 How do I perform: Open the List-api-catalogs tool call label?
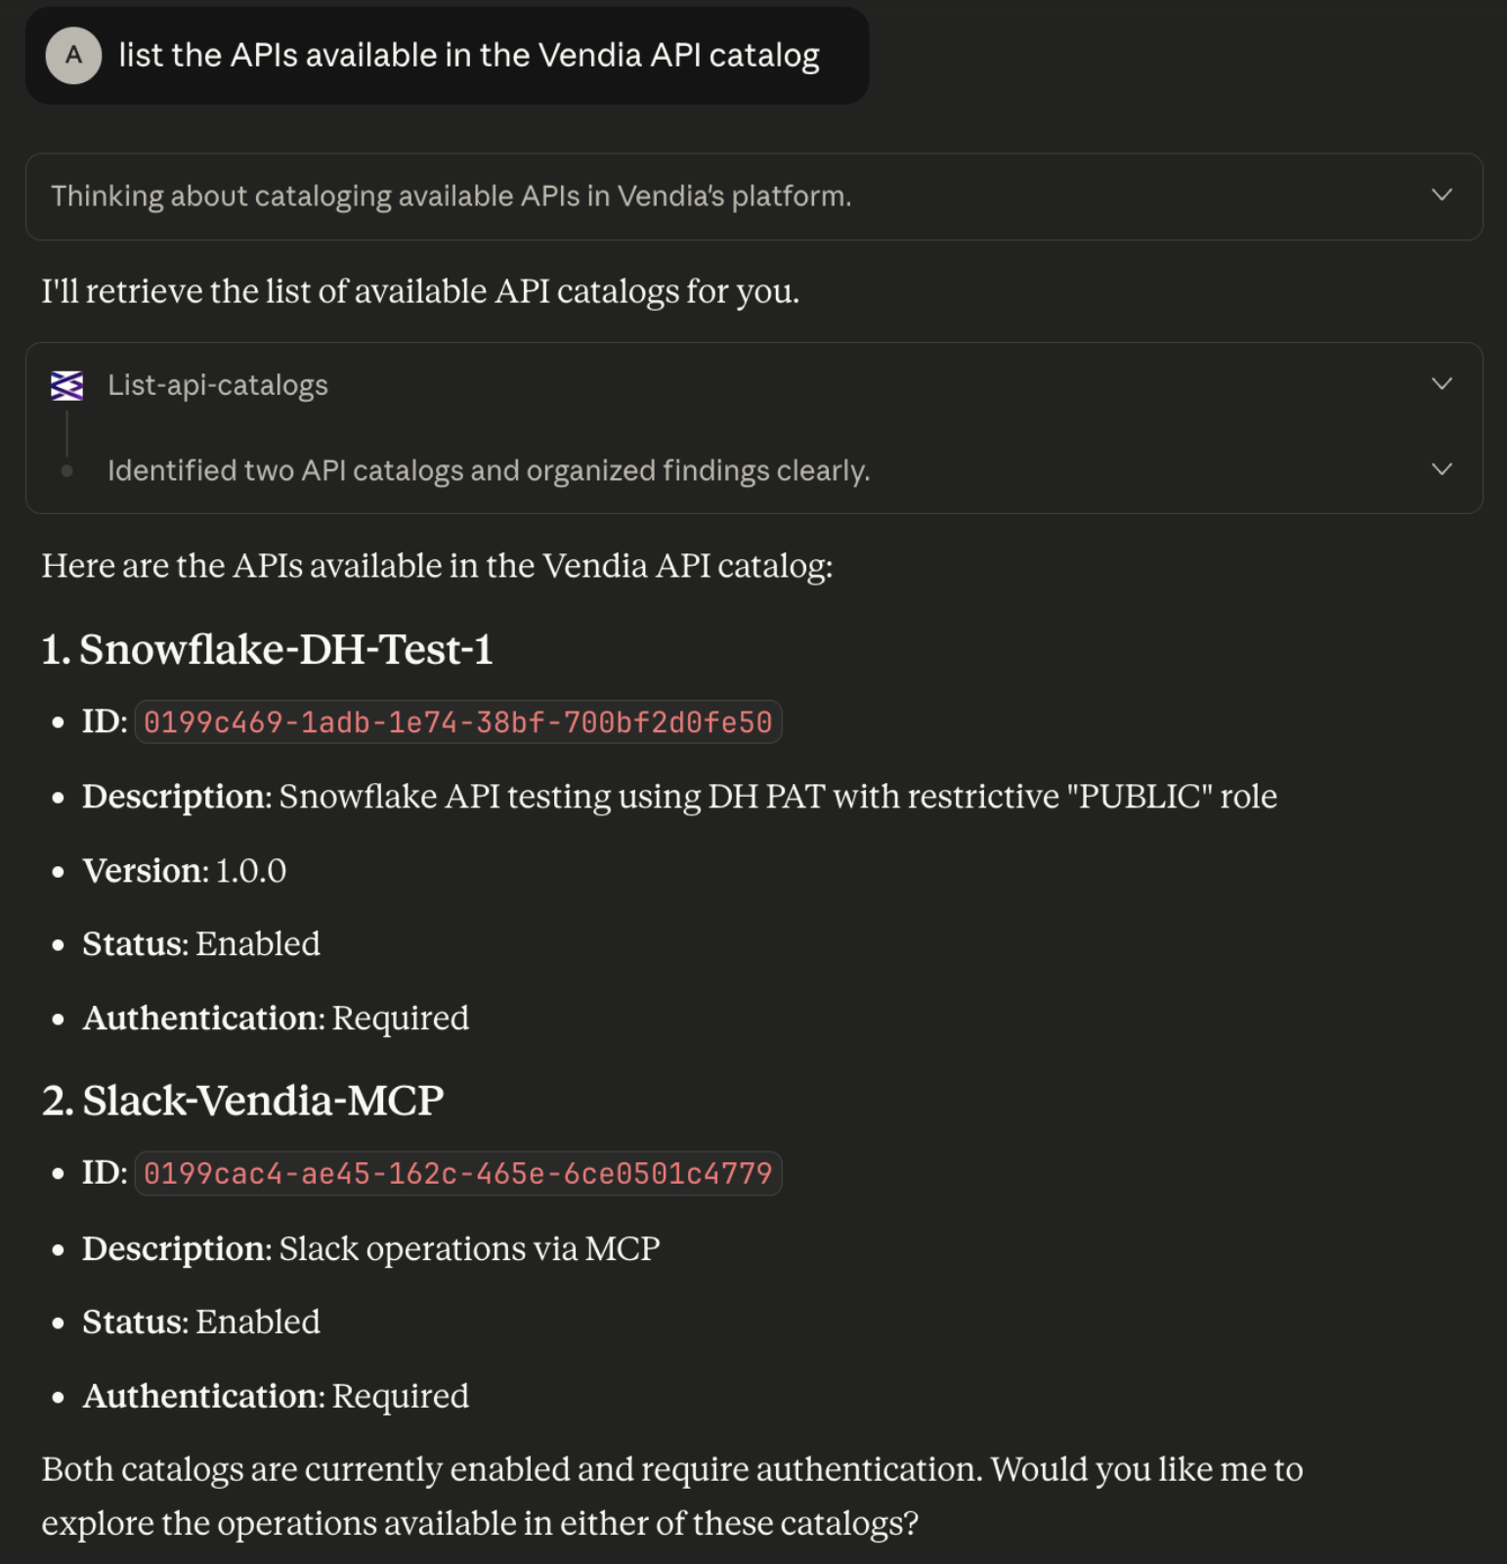217,385
